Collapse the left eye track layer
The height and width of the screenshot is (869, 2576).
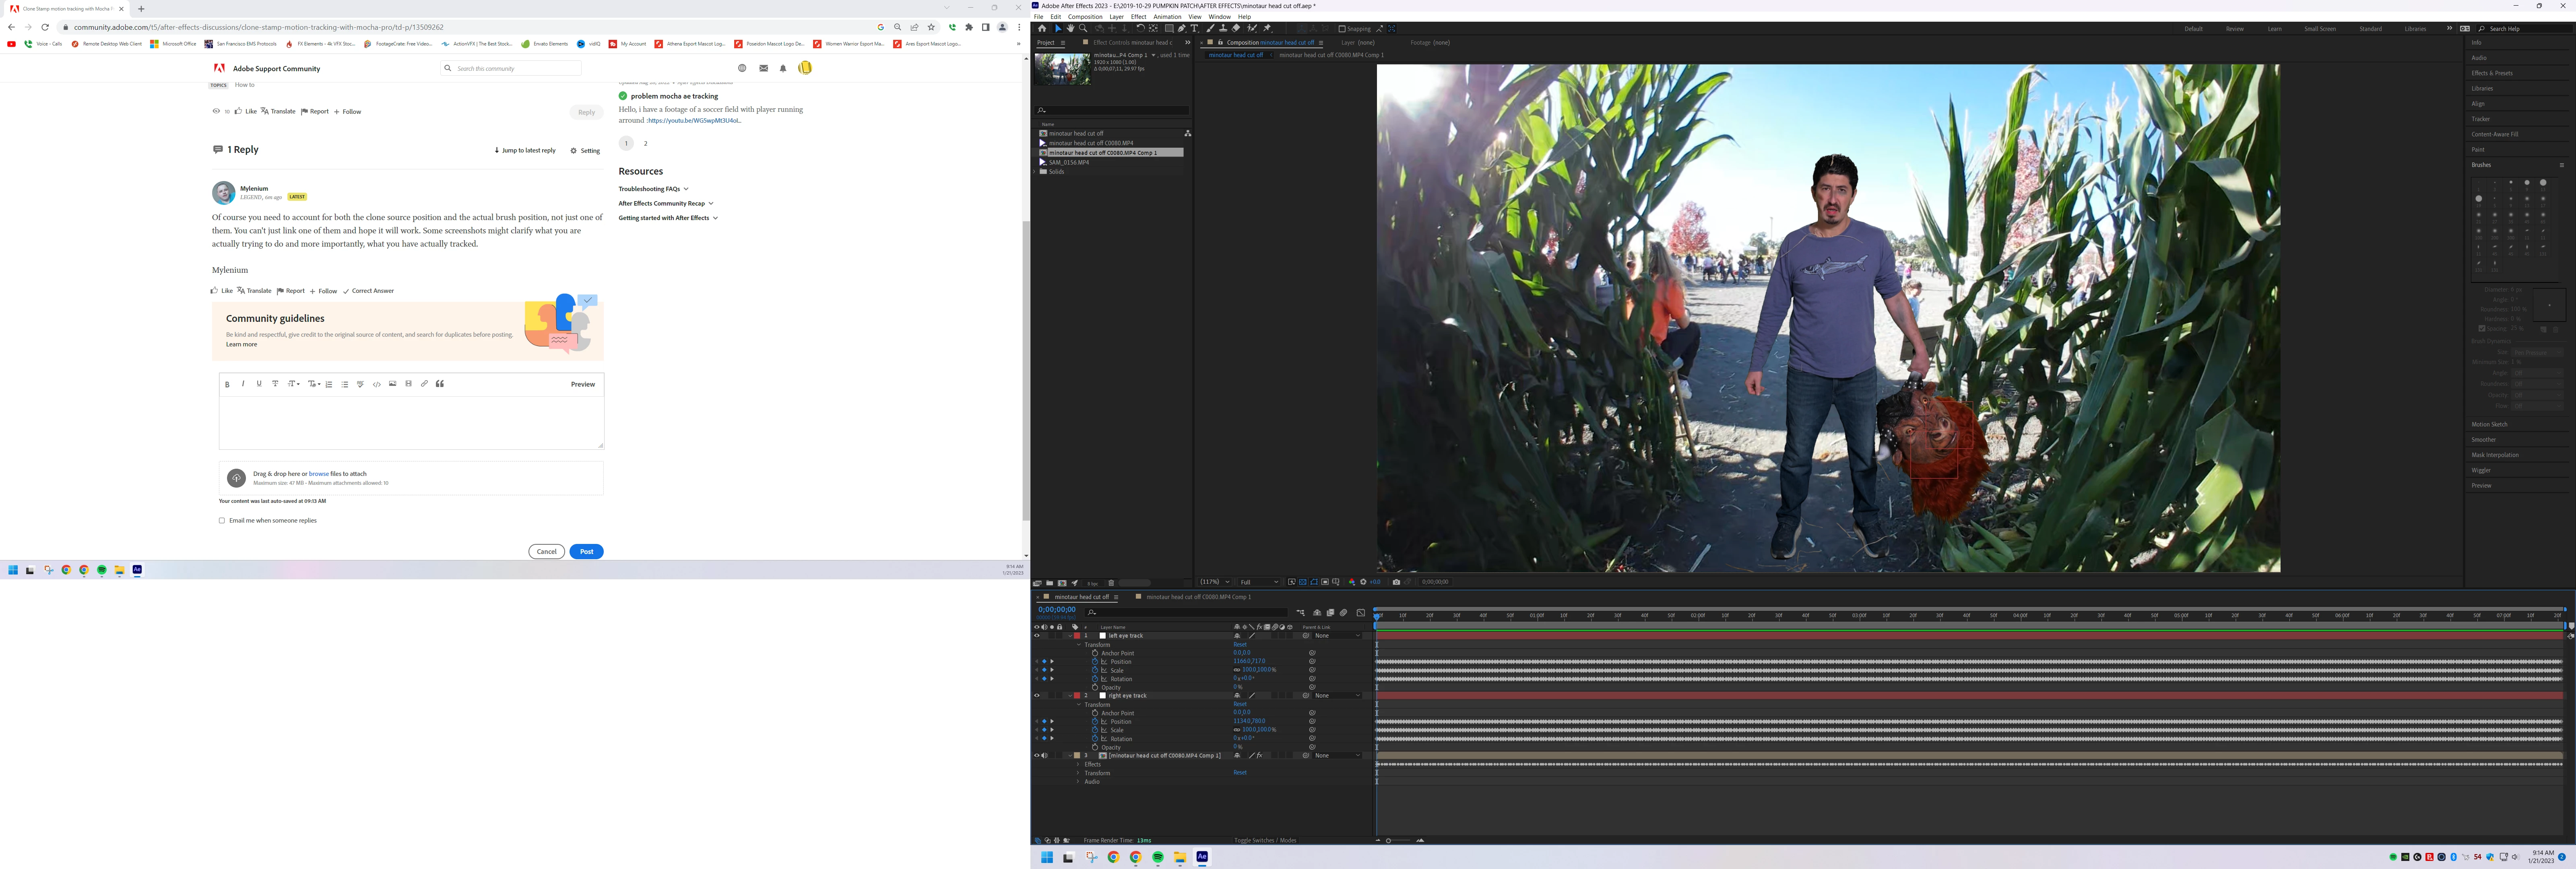pyautogui.click(x=1070, y=636)
